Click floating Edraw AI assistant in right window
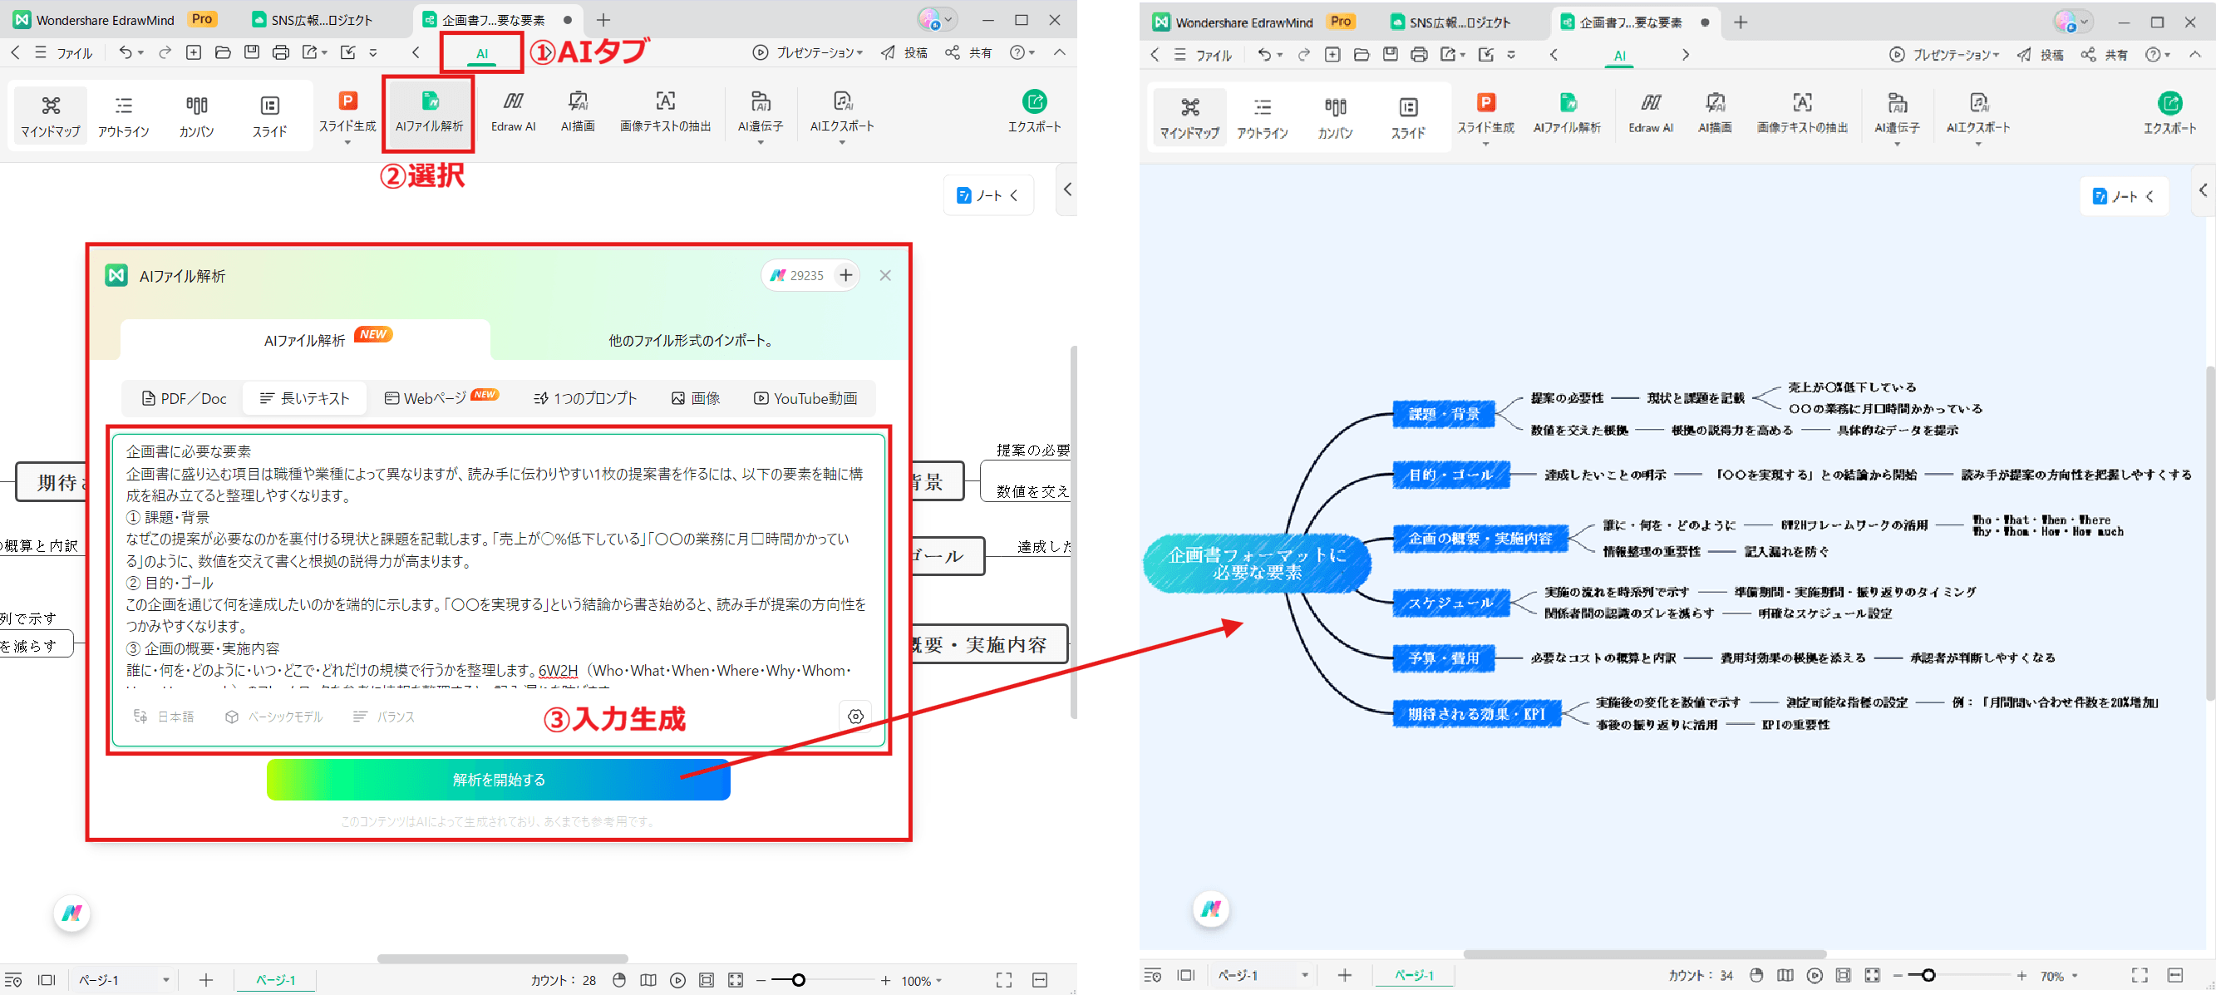This screenshot has height=995, width=2216. click(1210, 909)
